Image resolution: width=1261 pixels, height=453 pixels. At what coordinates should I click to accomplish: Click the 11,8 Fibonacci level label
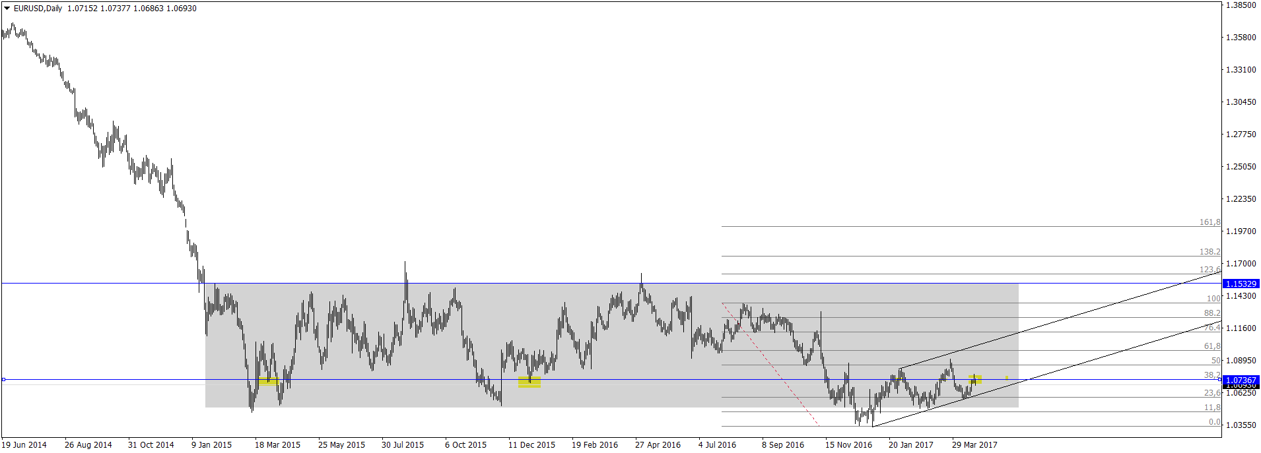tap(1212, 408)
